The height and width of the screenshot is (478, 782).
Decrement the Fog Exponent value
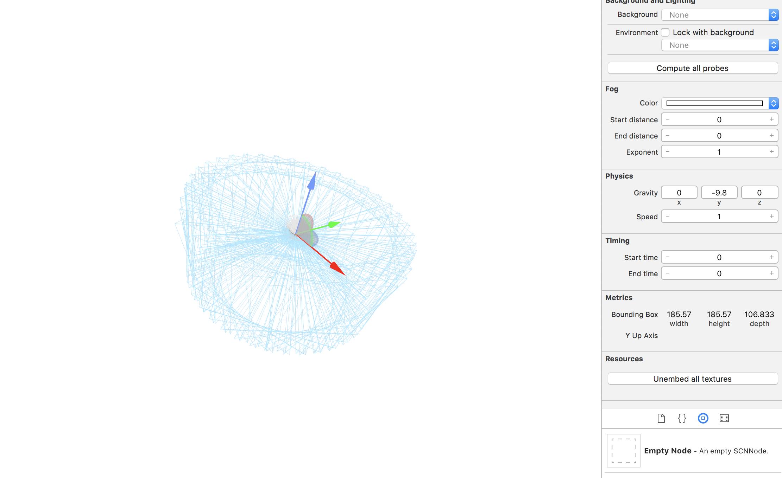coord(668,152)
